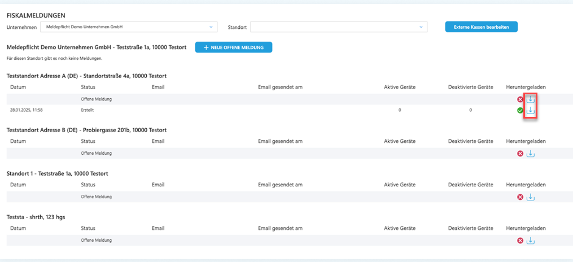Click red not-downloaded icon for Adresse A

point(520,99)
